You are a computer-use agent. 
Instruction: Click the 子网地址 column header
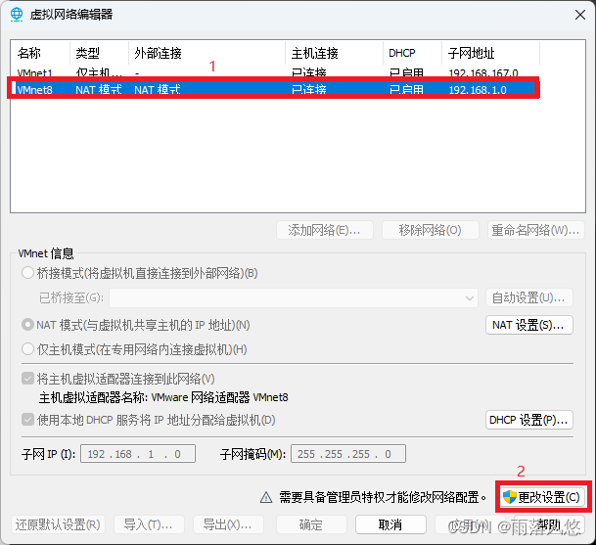(490, 53)
